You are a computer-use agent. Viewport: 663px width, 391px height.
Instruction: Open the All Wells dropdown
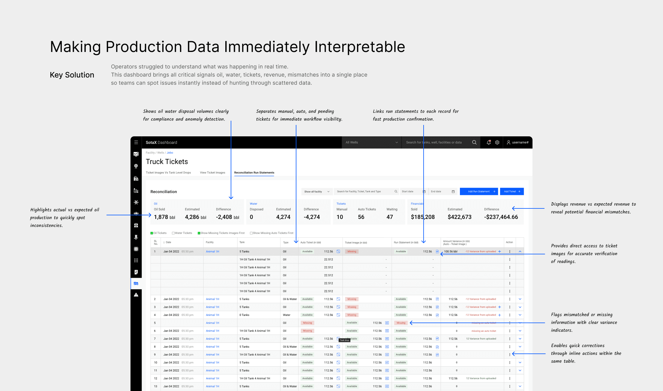coord(371,142)
